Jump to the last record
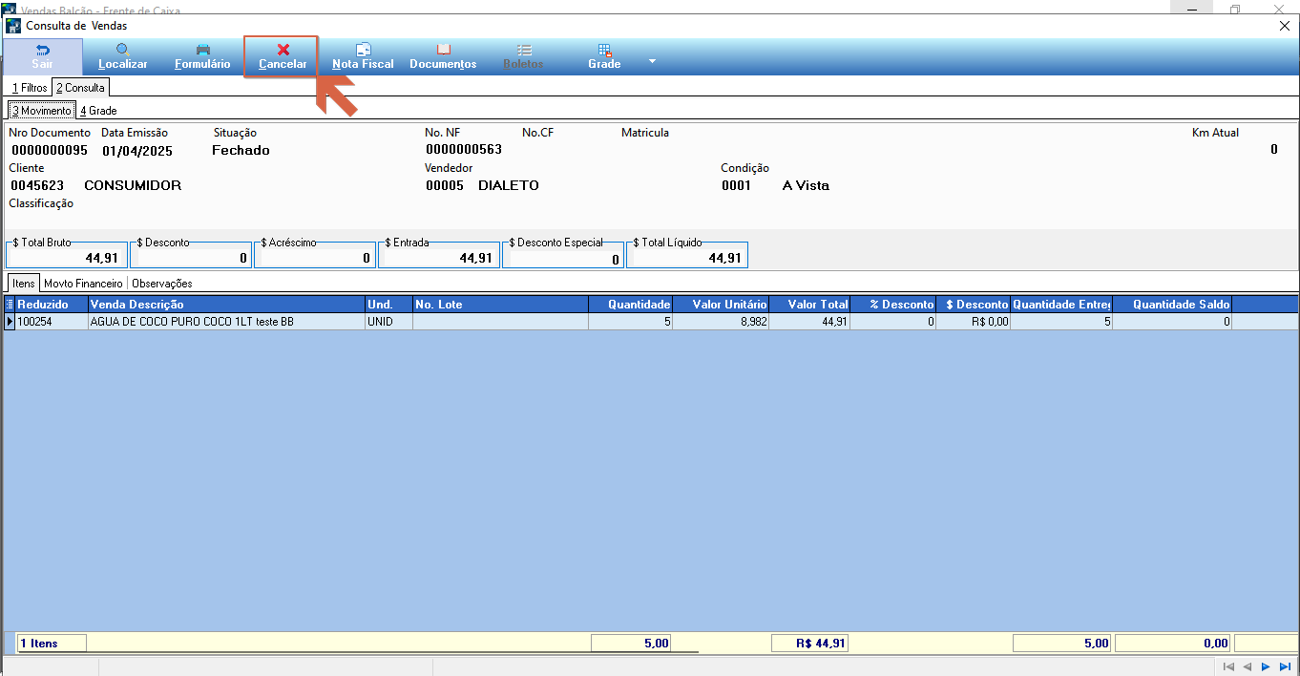The height and width of the screenshot is (676, 1300). pos(1284,666)
